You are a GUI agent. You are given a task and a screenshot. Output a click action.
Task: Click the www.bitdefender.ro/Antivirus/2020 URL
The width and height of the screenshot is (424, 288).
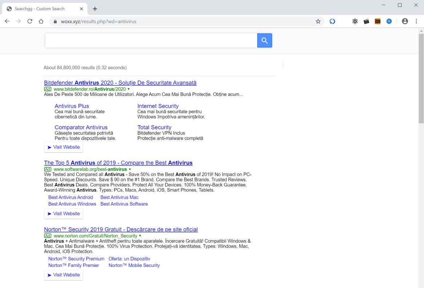pos(90,89)
